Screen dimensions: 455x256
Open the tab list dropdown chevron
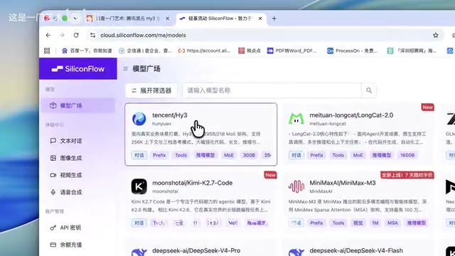click(x=75, y=18)
